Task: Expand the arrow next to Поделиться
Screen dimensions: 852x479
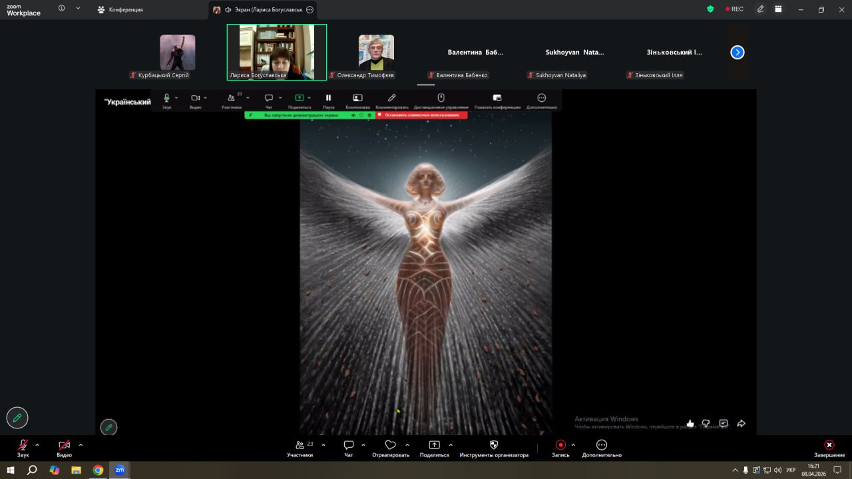Action: pos(451,444)
